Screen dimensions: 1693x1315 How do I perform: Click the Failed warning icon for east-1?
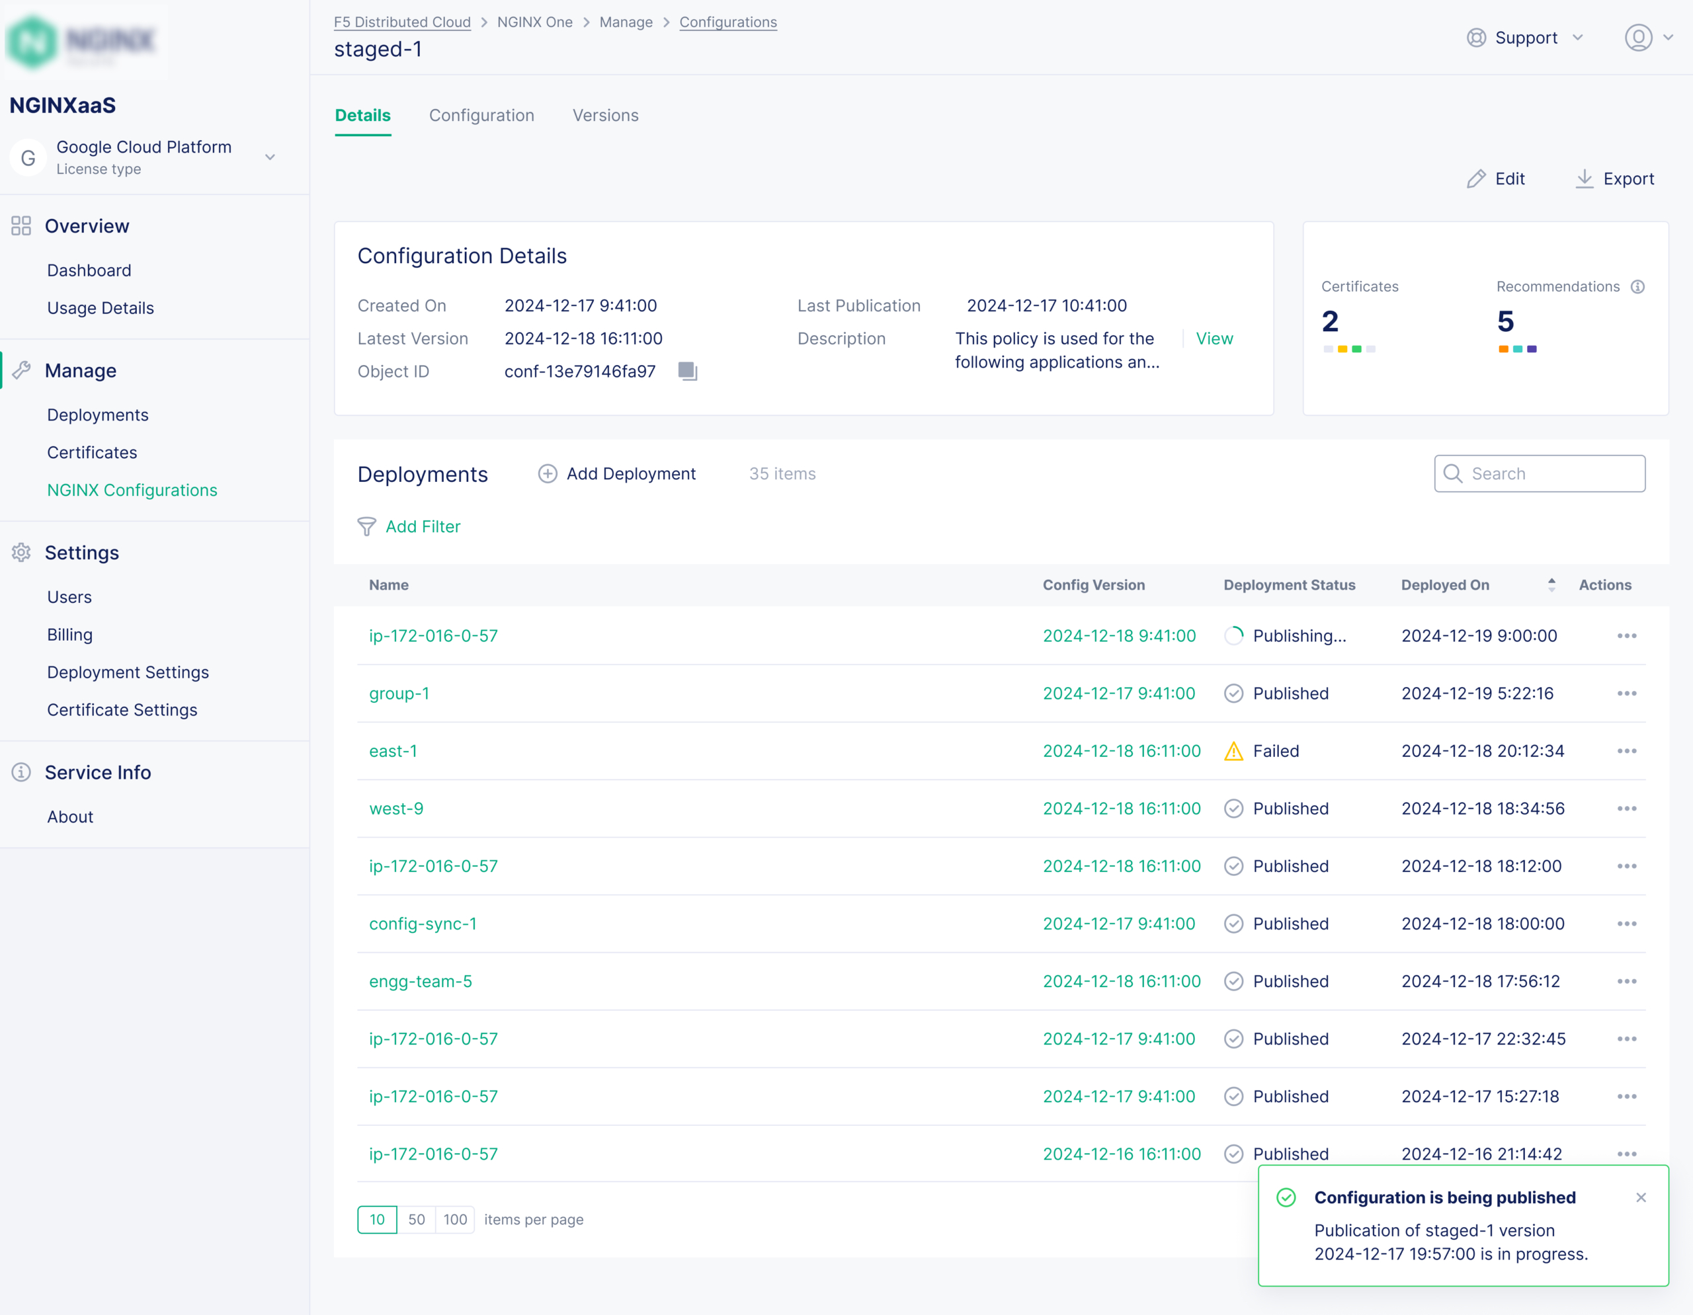pos(1233,751)
